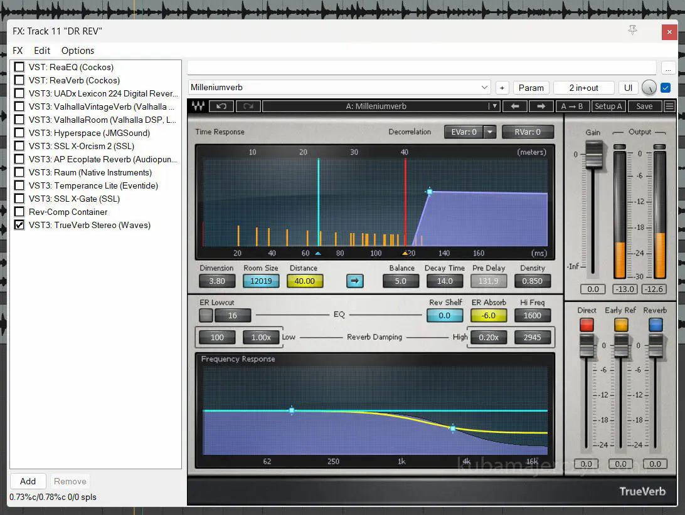Click the Param button
The height and width of the screenshot is (515, 685).
tap(531, 88)
